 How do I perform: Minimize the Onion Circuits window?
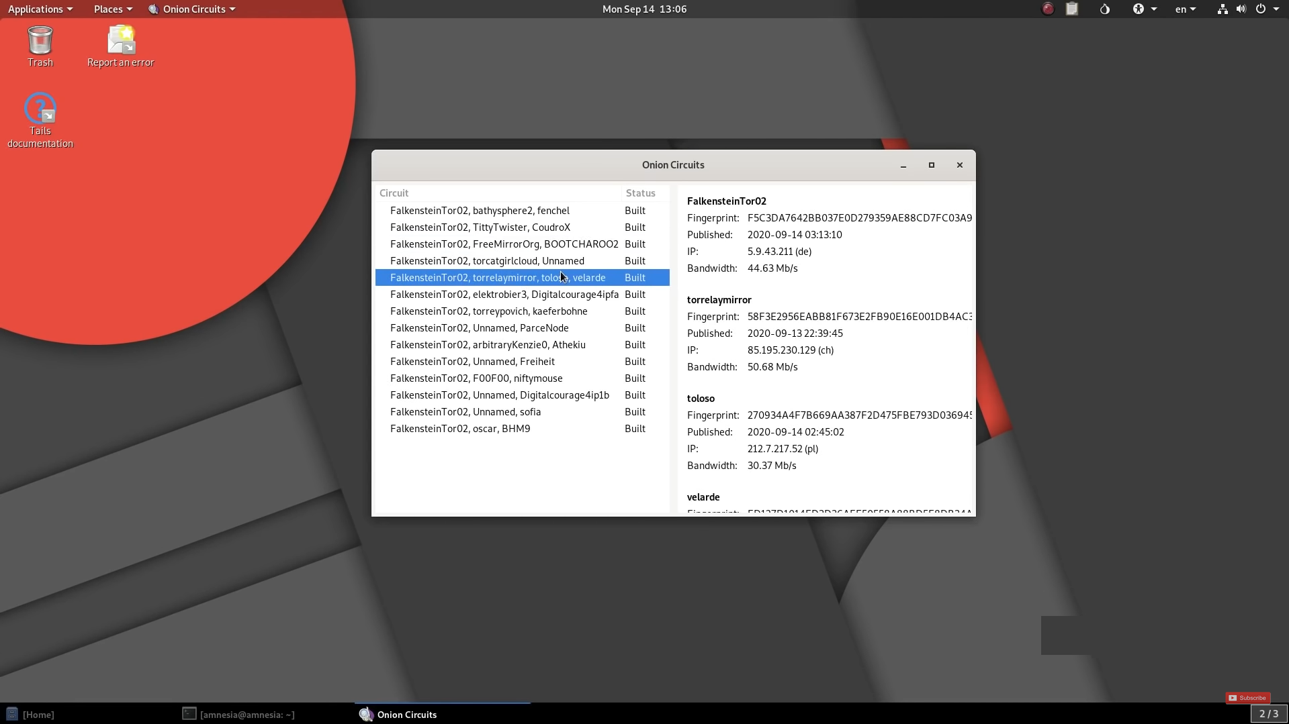tap(903, 165)
